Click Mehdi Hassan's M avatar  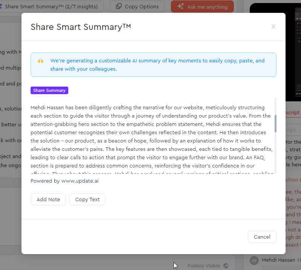[x=254, y=261]
